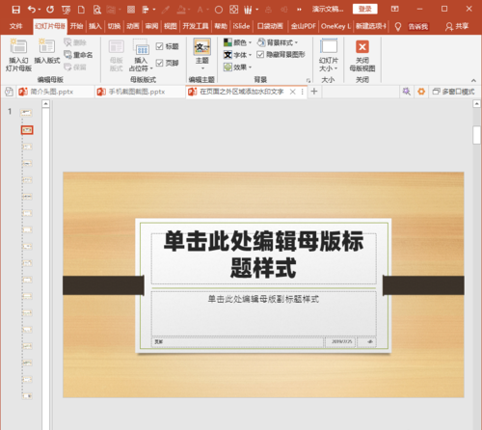Click the Share (共享) person icon
The width and height of the screenshot is (482, 430).
[x=448, y=27]
